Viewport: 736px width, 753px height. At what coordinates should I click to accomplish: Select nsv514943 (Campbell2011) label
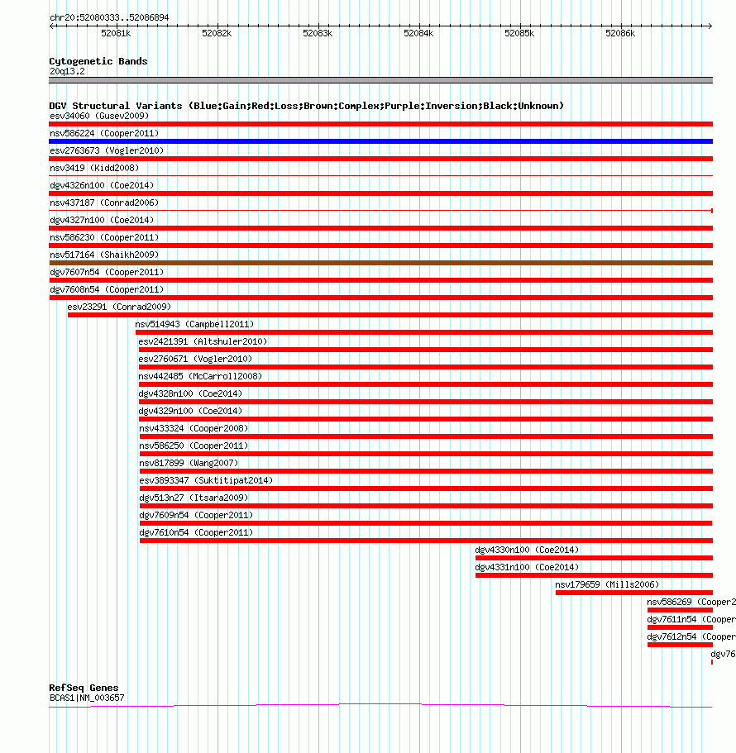coord(194,324)
